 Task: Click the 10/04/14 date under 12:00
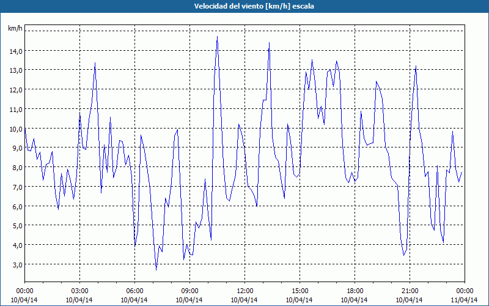point(244,300)
